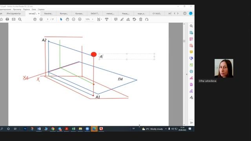Go to previous page with up arrow
Image resolution: width=251 pixels, height=141 pixels.
coord(35,19)
